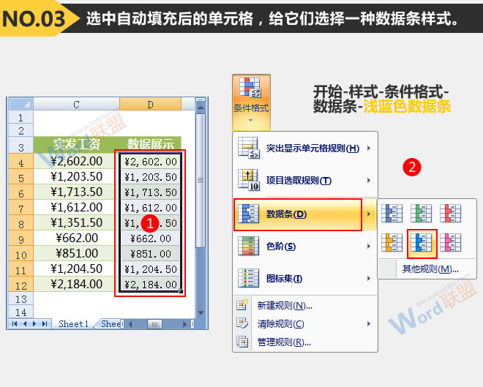
Task: Select cell C4 with ¥2,602.00
Action: [76, 161]
